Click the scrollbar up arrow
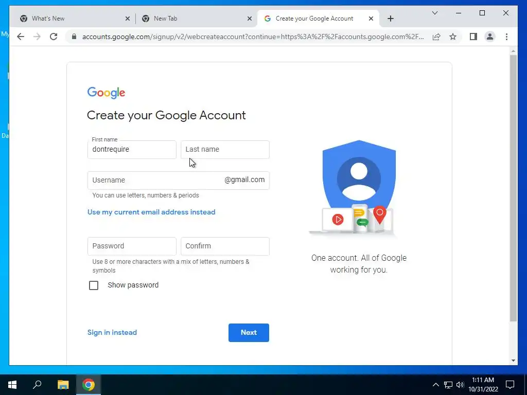Screen dimensions: 527x395 (x=513, y=51)
